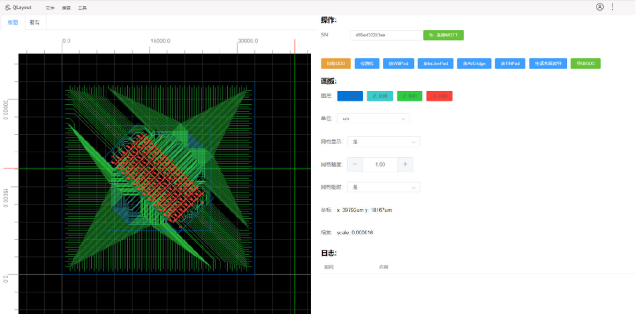
Task: Click the SN input field
Action: 386,35
